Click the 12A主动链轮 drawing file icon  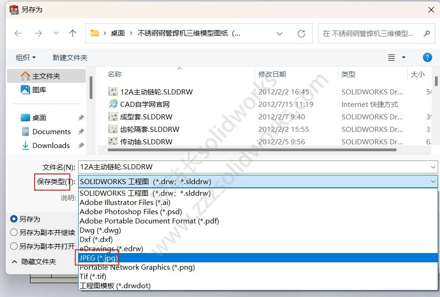[113, 92]
